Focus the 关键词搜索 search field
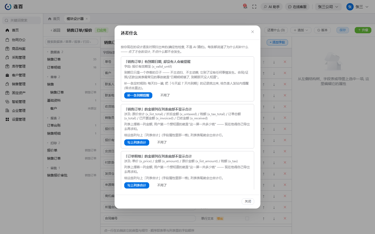This screenshot has width=375, height=234. coord(22,20)
